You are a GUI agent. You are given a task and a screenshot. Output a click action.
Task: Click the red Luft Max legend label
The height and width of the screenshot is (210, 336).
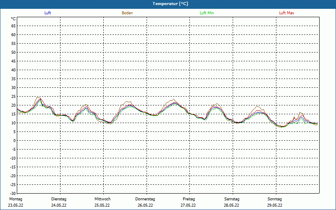286,13
